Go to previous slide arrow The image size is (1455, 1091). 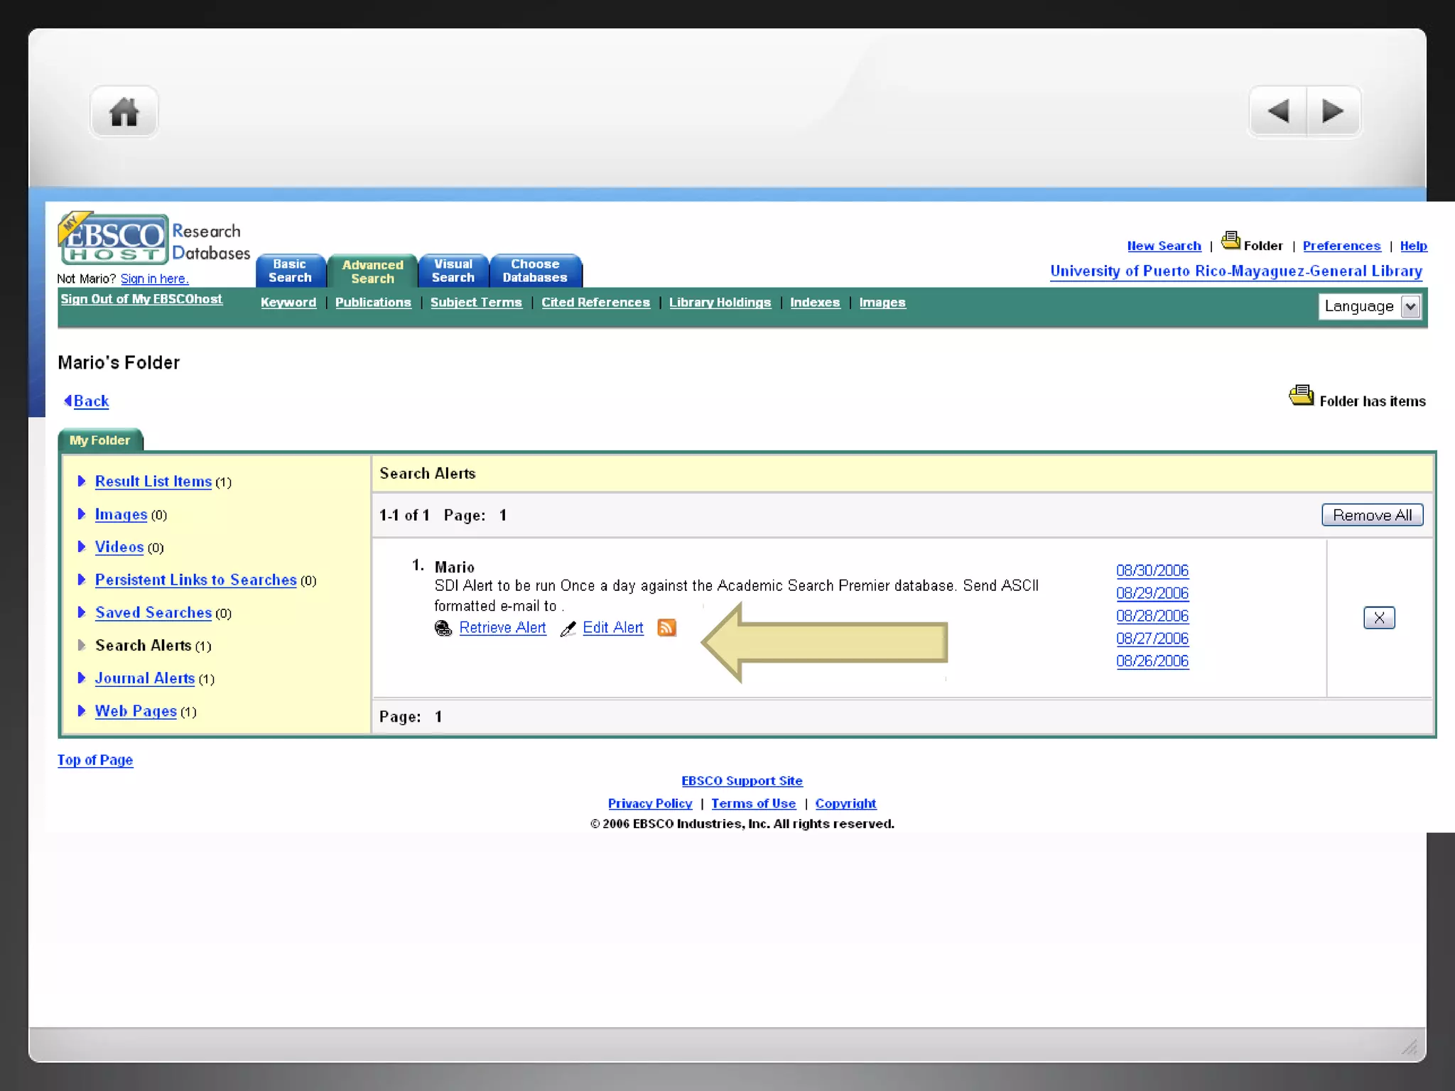pyautogui.click(x=1277, y=112)
